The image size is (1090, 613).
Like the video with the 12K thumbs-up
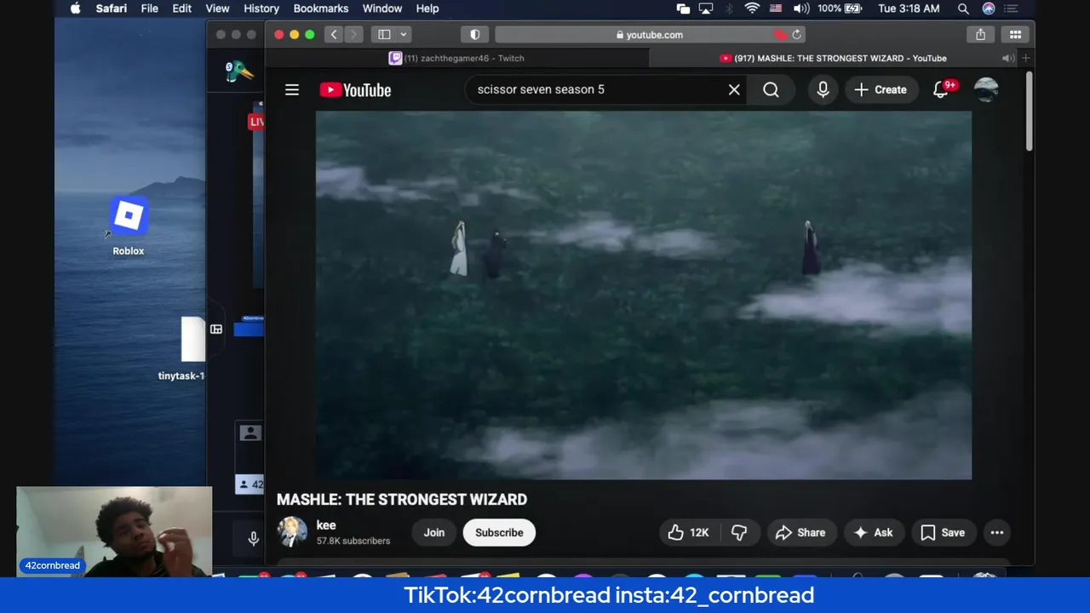(689, 532)
